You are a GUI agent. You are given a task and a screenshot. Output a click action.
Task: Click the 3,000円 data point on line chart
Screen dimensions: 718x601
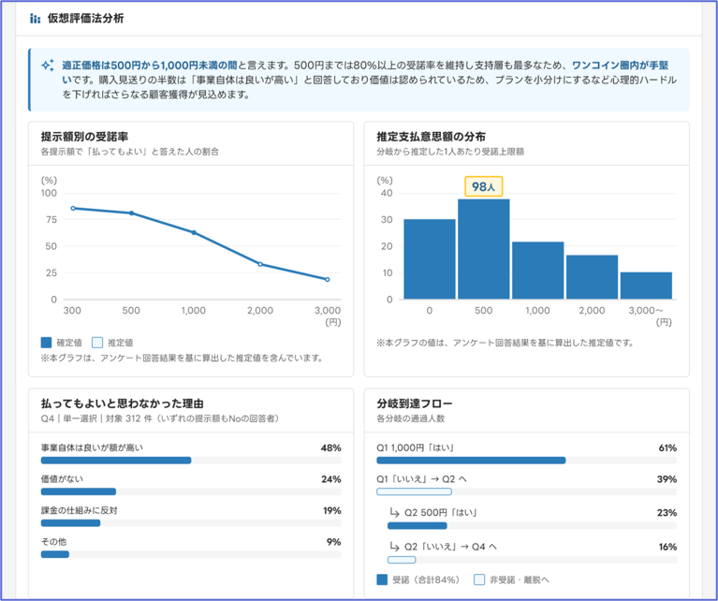point(327,279)
